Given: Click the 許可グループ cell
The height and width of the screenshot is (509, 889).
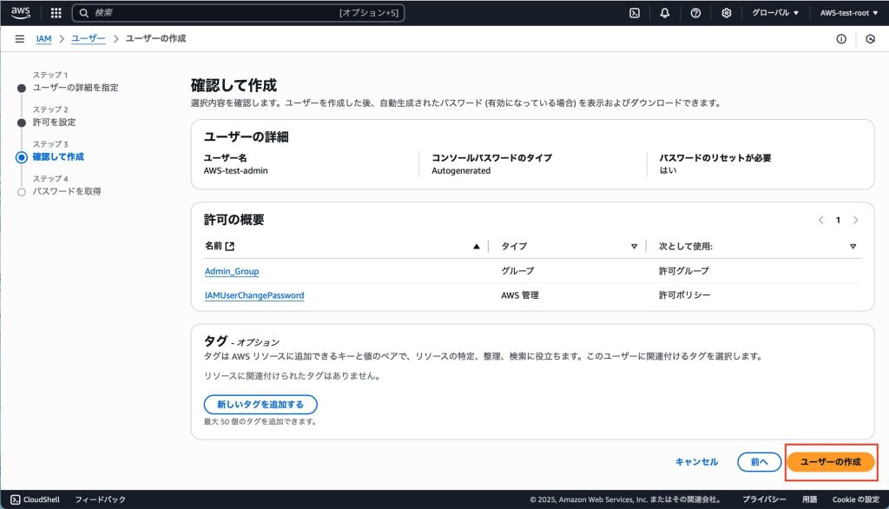Looking at the screenshot, I should click(x=684, y=271).
